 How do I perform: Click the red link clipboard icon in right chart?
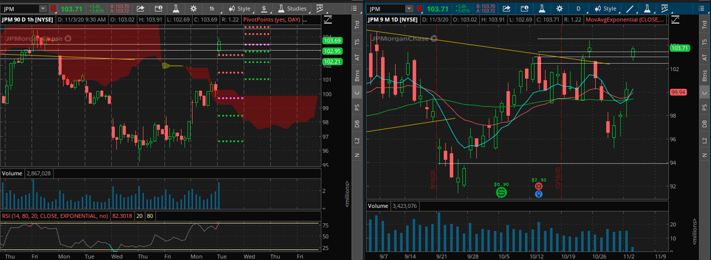click(x=419, y=9)
